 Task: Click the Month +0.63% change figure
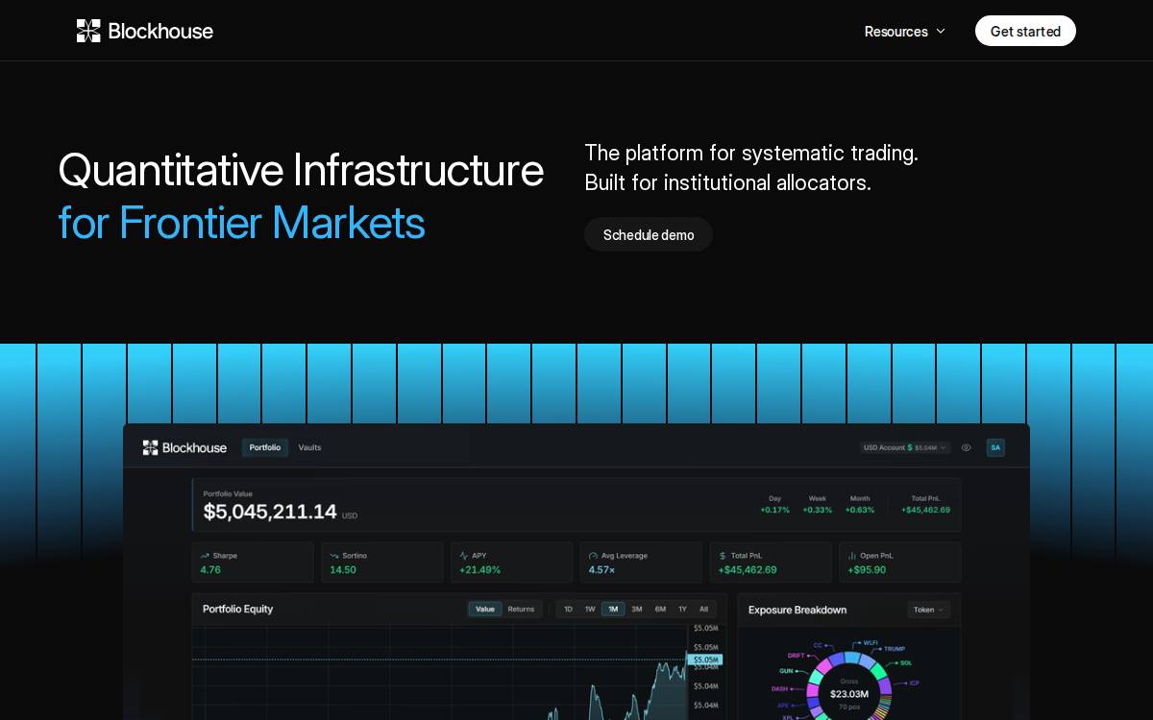click(860, 510)
